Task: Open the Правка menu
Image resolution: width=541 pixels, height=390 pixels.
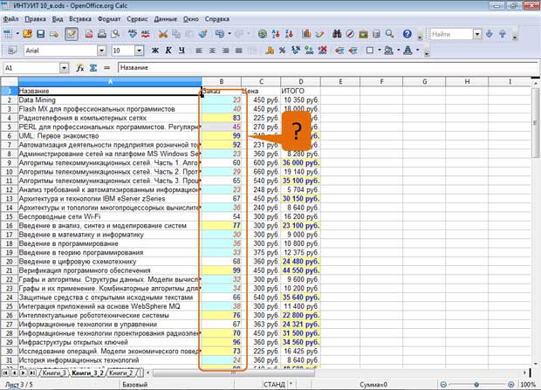Action: point(36,19)
